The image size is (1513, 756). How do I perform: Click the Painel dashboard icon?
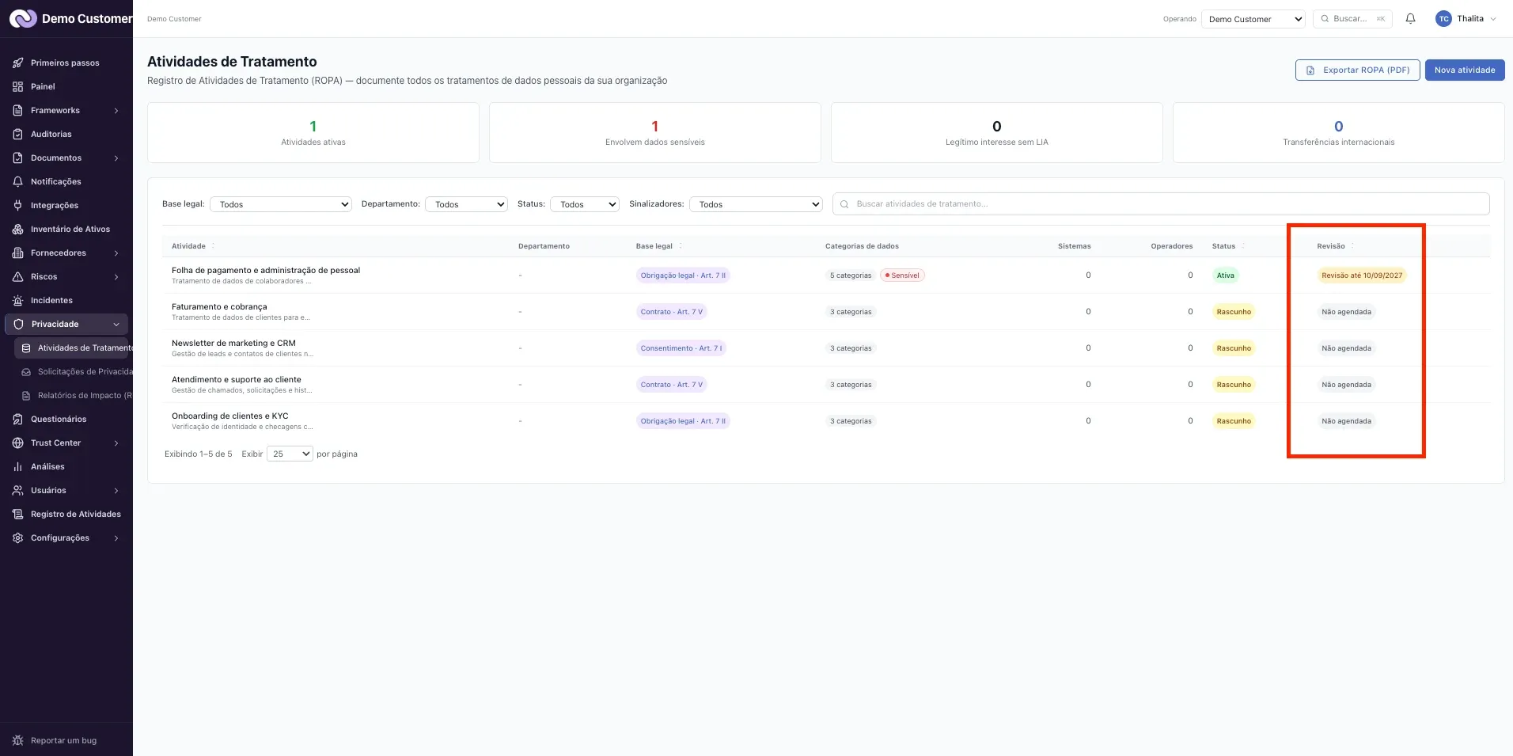pyautogui.click(x=17, y=86)
